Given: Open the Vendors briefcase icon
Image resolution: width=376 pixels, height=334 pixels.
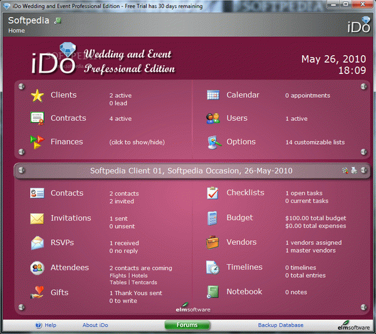Looking at the screenshot, I should pos(212,243).
